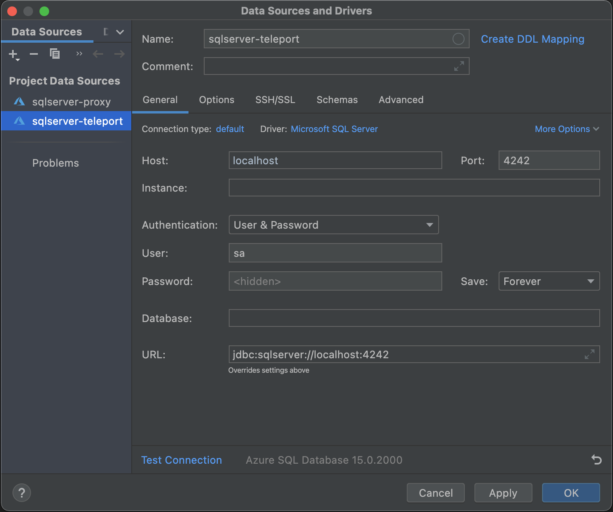Change the password Save option from Forever
Image resolution: width=613 pixels, height=512 pixels.
[549, 281]
